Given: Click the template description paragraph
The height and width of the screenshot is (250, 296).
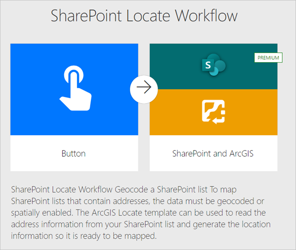Looking at the screenshot, I should 141,213.
